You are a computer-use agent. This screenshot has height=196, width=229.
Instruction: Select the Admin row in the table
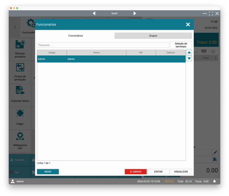[111, 59]
